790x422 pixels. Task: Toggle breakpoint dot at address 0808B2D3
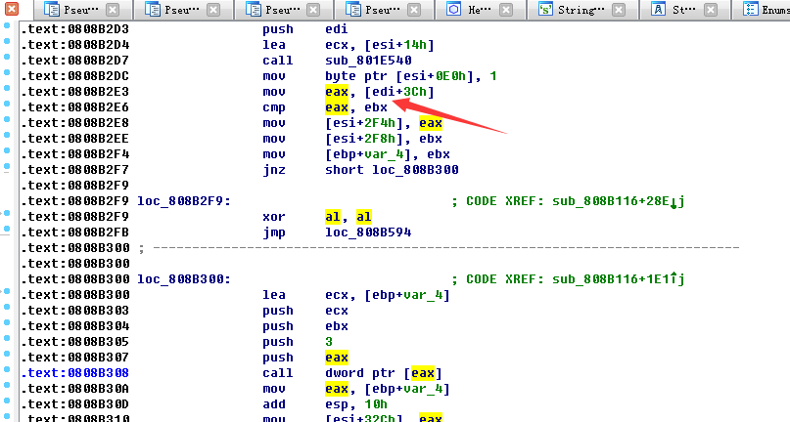(8, 28)
